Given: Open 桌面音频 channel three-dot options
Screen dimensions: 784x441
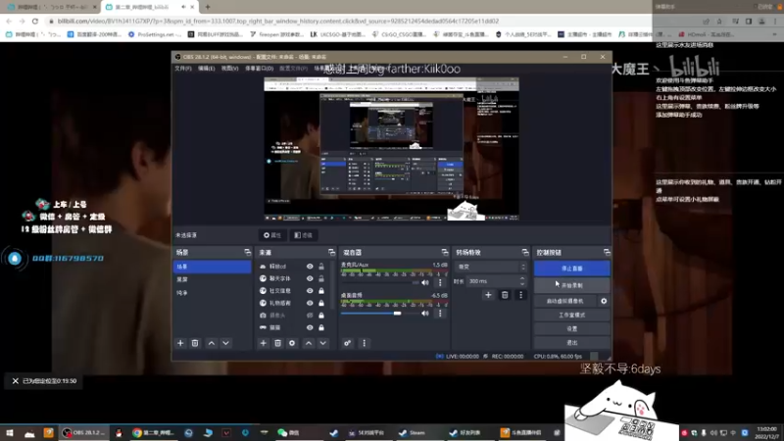Looking at the screenshot, I should point(440,313).
